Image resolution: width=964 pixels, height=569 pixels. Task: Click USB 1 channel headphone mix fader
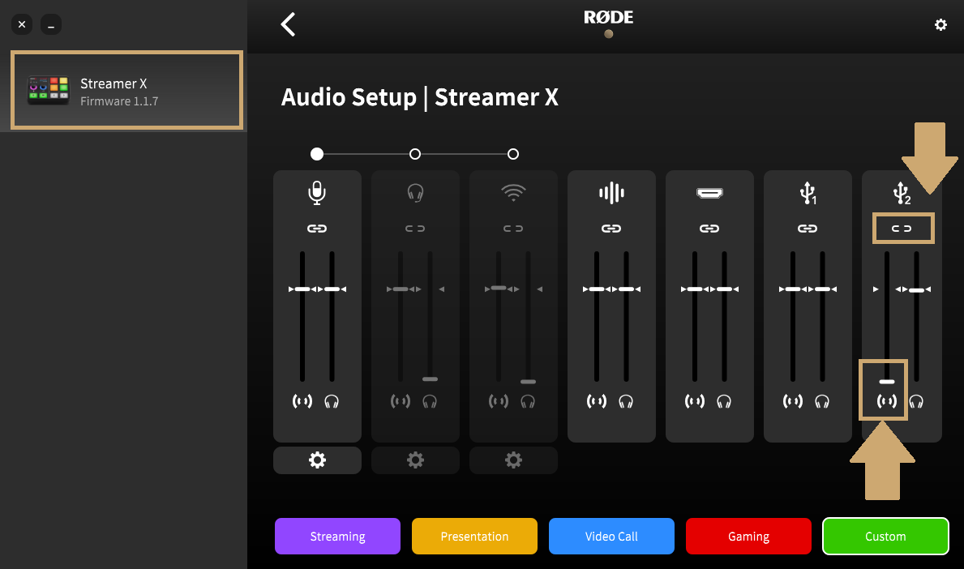(823, 289)
